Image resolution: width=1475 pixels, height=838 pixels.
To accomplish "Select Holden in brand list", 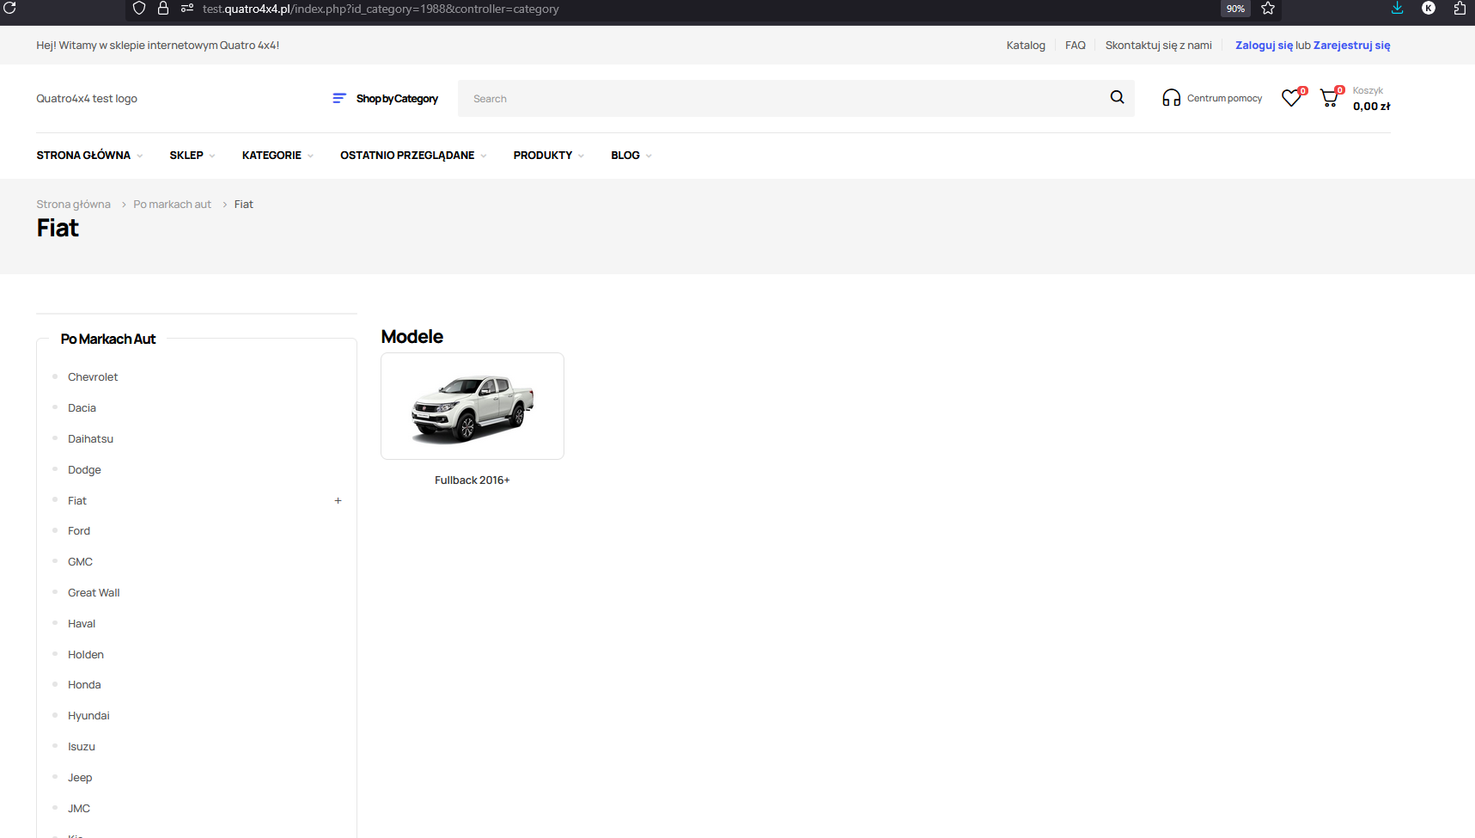I will click(x=86, y=655).
